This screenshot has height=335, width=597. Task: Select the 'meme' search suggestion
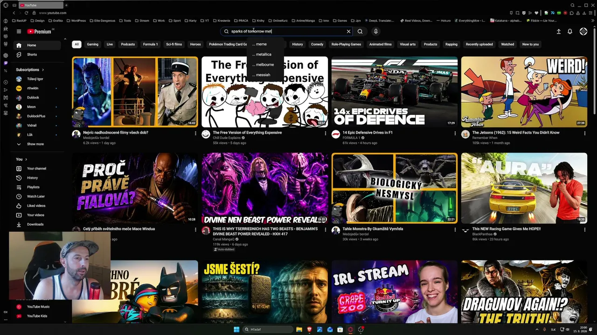(265, 44)
